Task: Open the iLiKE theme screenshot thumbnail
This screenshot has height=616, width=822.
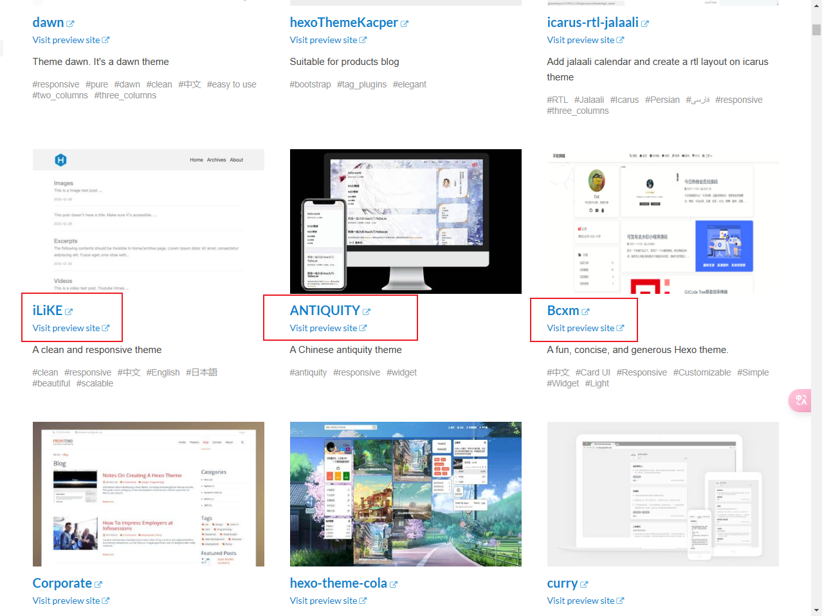Action: coord(149,221)
